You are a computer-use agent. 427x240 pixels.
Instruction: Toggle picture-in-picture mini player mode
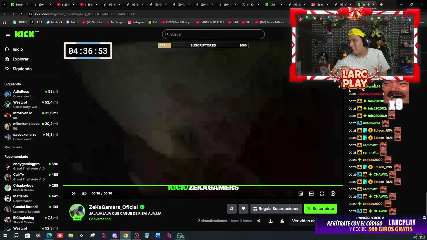pyautogui.click(x=301, y=193)
